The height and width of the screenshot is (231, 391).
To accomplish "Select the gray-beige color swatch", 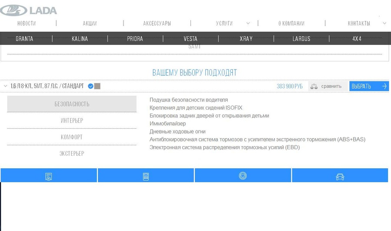I will pos(97,86).
